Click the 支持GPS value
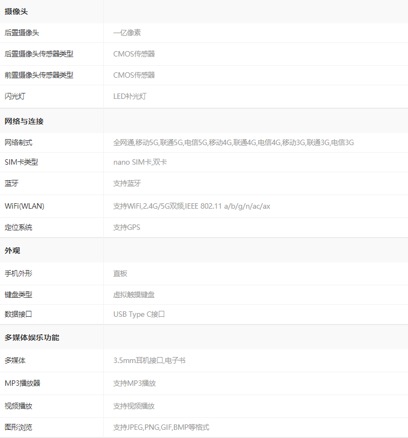 click(127, 227)
